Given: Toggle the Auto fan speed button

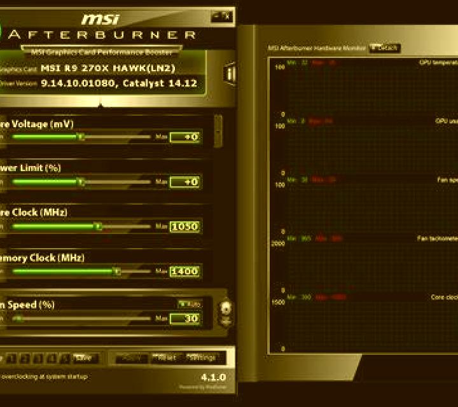Looking at the screenshot, I should [190, 304].
